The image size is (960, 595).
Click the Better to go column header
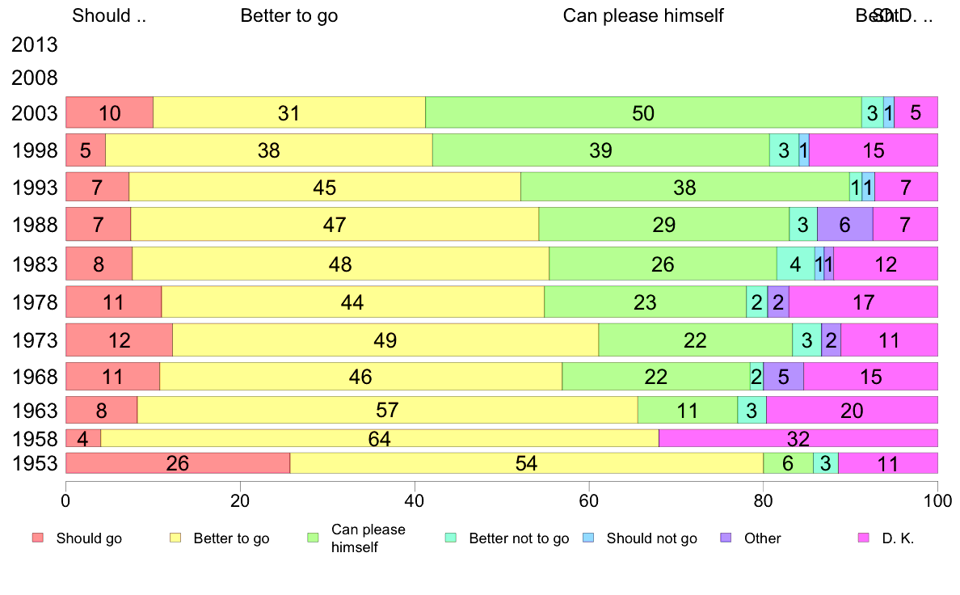point(289,15)
